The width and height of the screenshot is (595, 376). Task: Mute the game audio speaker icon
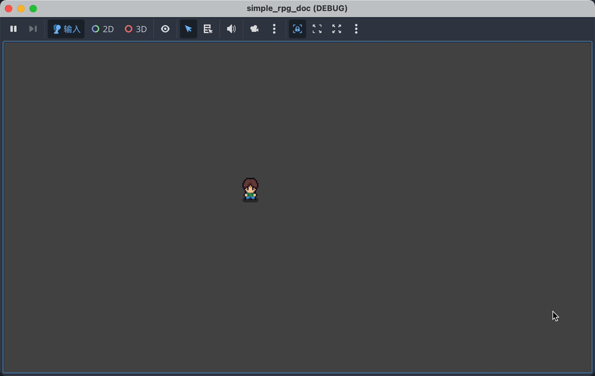coord(231,29)
